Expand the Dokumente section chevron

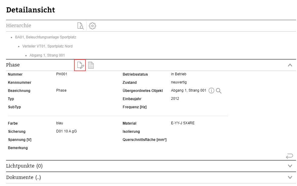290,177
